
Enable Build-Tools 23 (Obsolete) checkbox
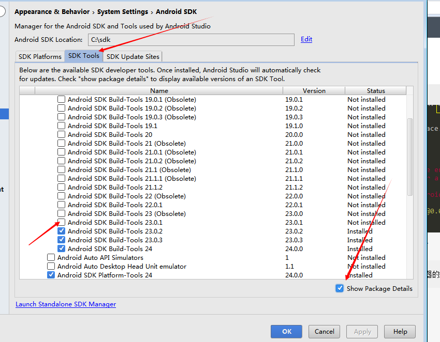click(x=61, y=213)
